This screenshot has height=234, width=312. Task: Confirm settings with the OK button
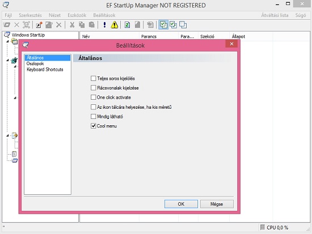(x=181, y=204)
